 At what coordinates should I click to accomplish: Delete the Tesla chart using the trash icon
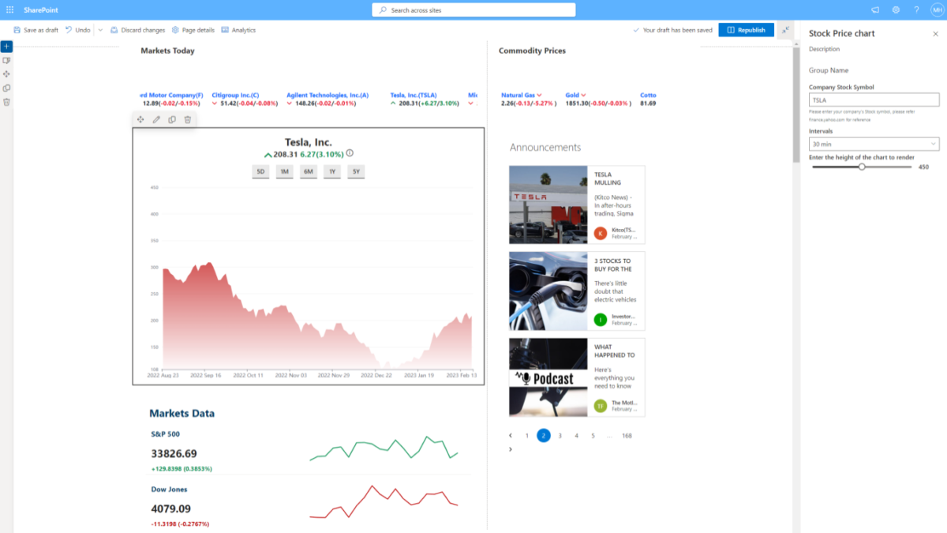pos(188,119)
